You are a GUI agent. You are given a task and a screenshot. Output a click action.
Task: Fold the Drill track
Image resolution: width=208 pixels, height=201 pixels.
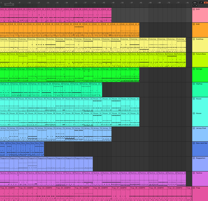[194, 9]
